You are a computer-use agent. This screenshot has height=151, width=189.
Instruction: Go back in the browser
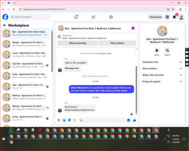coord(3,9)
